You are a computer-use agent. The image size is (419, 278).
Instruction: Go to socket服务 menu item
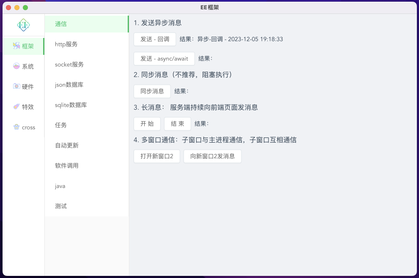[x=69, y=65]
